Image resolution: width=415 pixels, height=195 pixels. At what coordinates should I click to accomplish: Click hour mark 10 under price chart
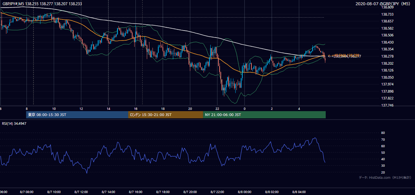click(54, 109)
